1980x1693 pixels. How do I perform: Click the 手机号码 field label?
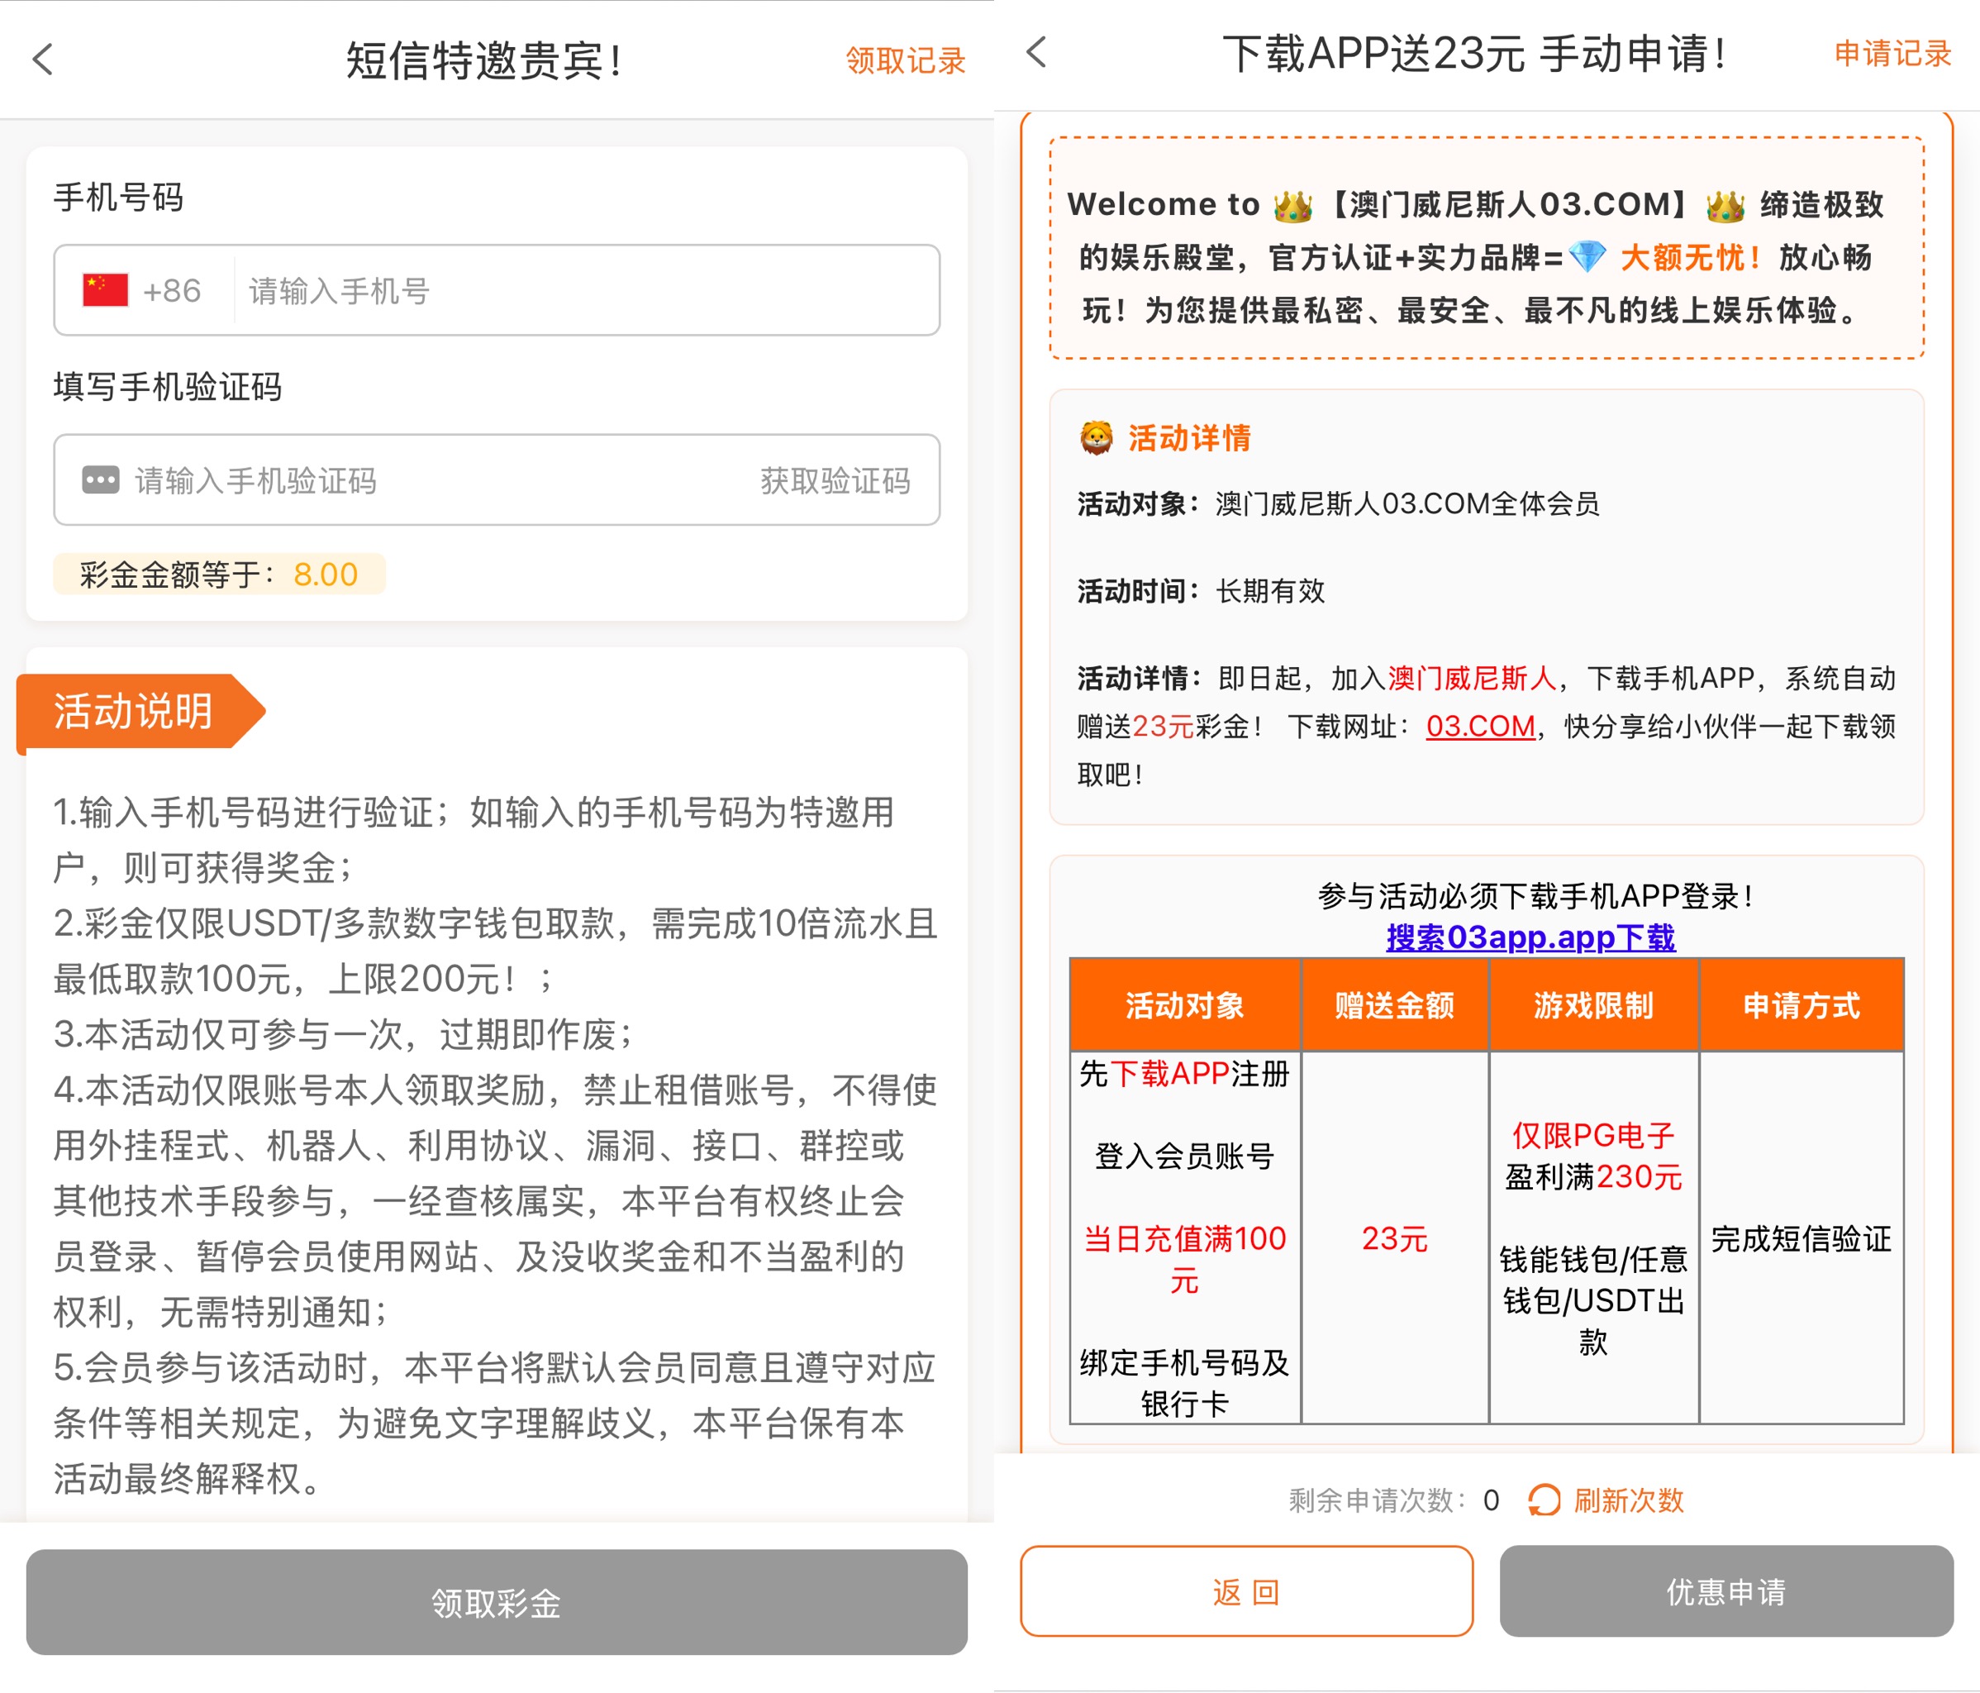point(118,198)
